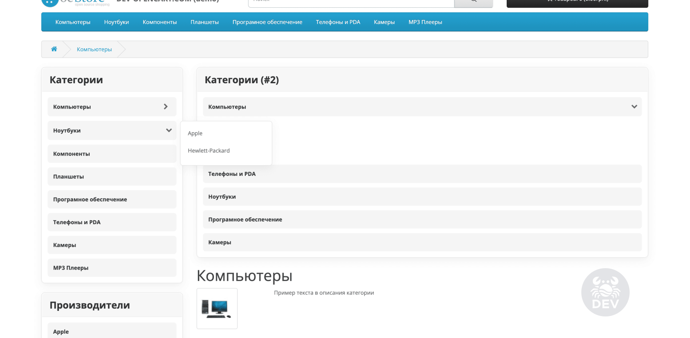This screenshot has width=690, height=338.
Task: Open Планшеты category in left sidebar
Action: pos(112,176)
